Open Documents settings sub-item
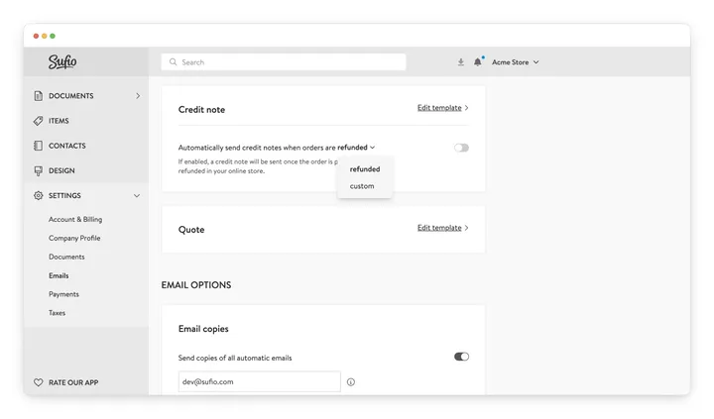The image size is (714, 419). click(66, 257)
